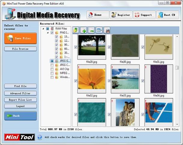This screenshot has width=183, height=145.
Task: Select the AVI Clip tree item
Action: coord(65,69)
